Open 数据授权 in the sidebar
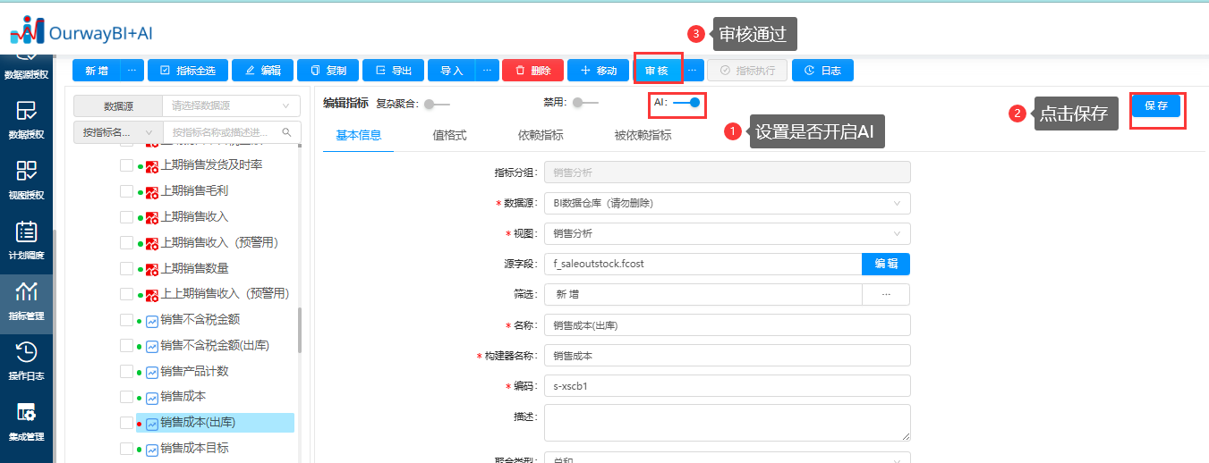The width and height of the screenshot is (1209, 463). (26, 119)
